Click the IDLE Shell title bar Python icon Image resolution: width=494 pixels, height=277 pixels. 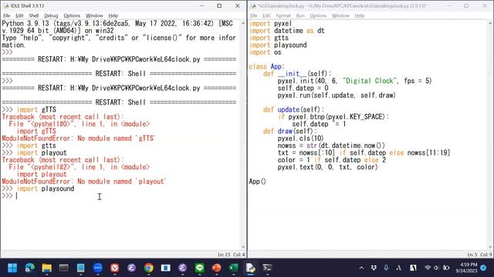click(x=6, y=5)
